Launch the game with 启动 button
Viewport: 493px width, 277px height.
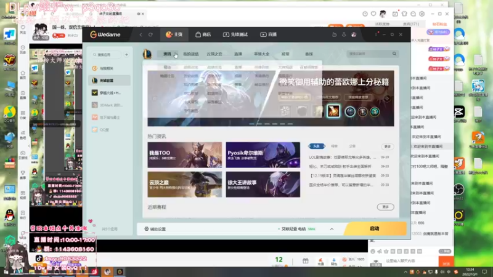pos(375,228)
